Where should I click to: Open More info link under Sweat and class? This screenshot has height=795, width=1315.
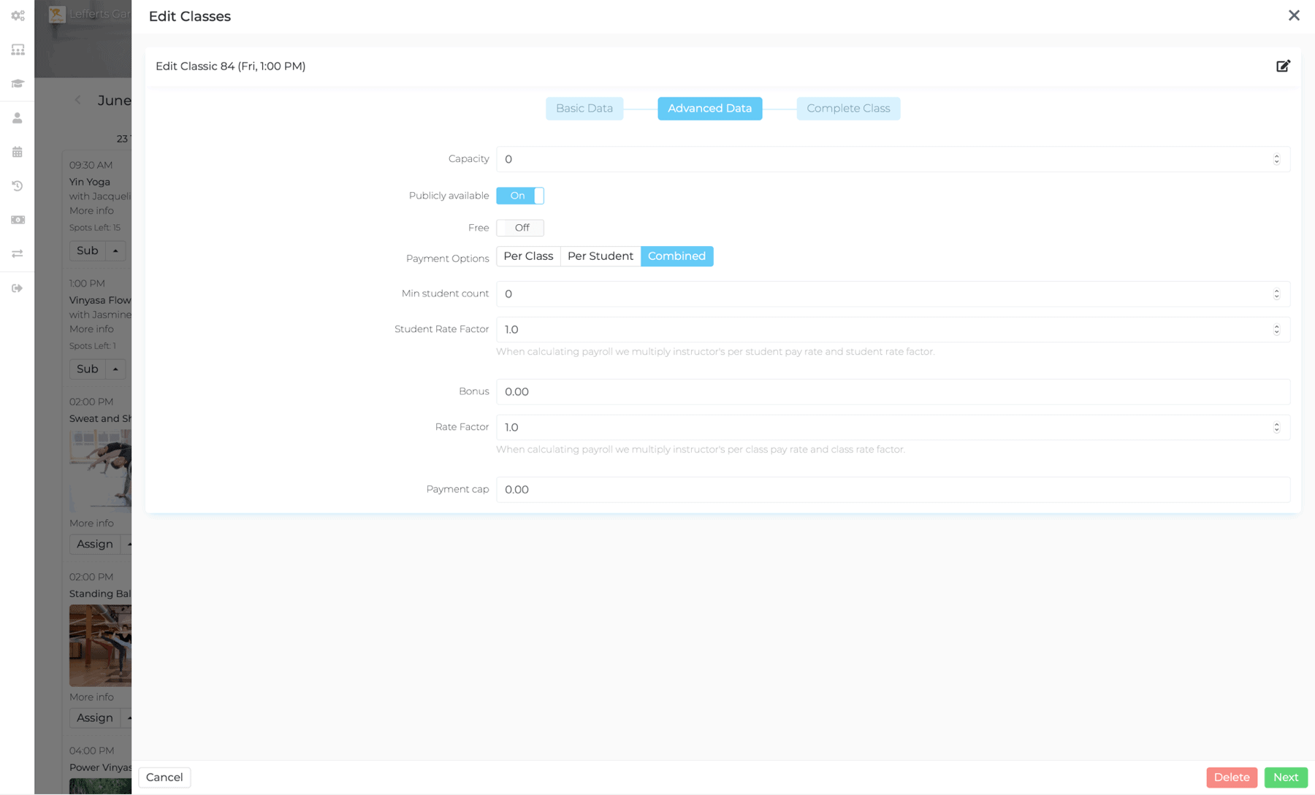tap(91, 523)
